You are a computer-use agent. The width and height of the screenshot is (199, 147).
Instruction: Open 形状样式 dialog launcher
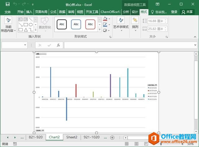(110, 37)
